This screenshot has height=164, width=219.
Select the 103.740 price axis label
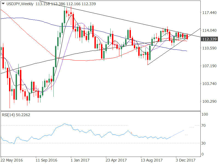209,84
